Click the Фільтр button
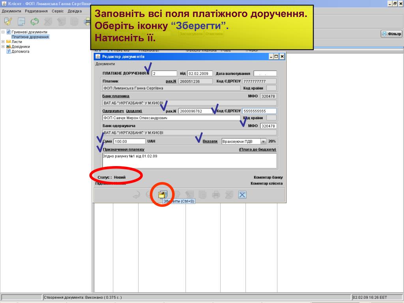Image resolution: width=404 pixels, height=303 pixels. pyautogui.click(x=392, y=34)
